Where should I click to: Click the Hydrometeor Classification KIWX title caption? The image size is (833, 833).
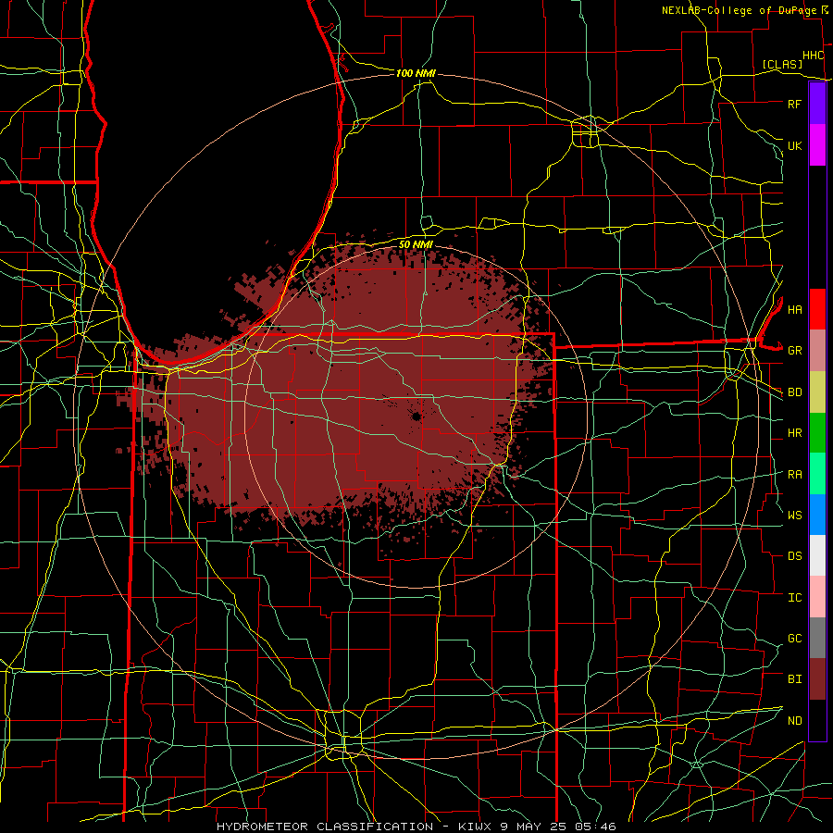(416, 827)
